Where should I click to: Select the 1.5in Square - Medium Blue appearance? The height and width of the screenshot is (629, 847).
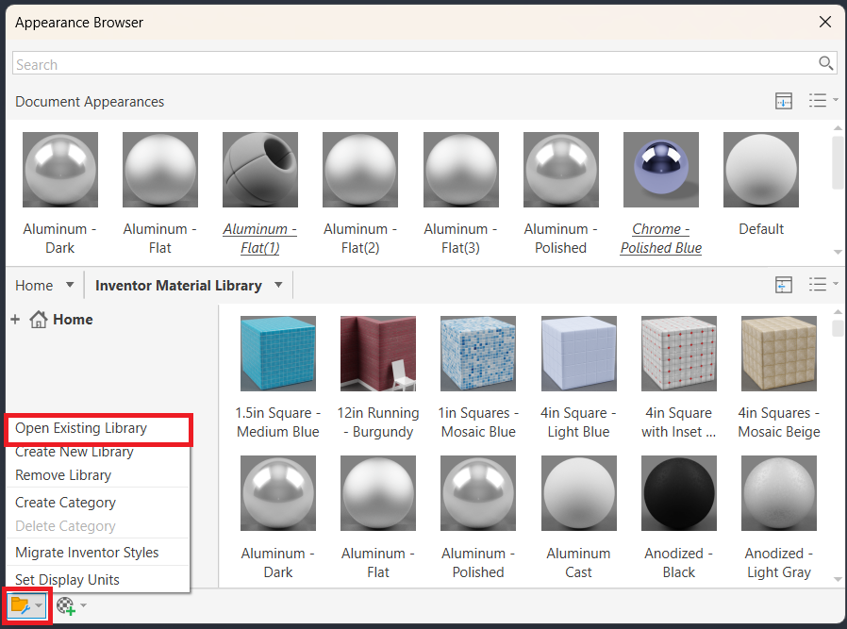pos(278,377)
